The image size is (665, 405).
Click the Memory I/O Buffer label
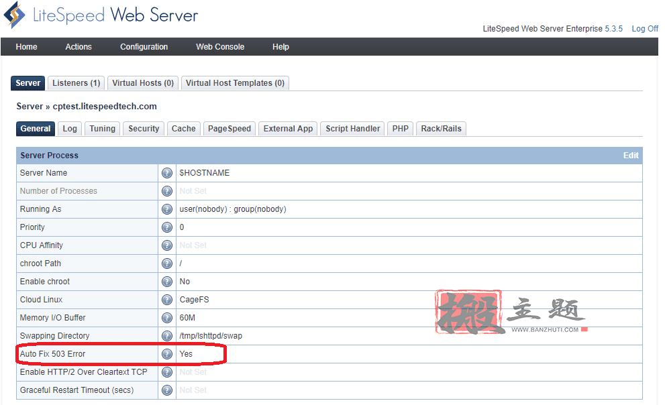[52, 318]
